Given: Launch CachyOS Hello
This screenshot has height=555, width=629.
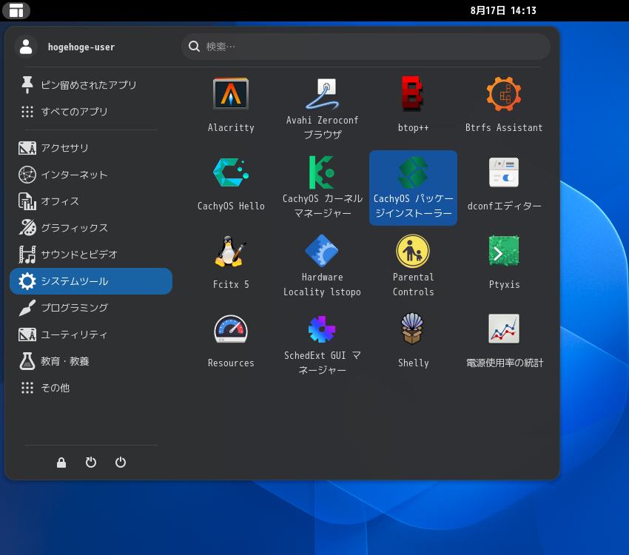Looking at the screenshot, I should click(x=231, y=184).
